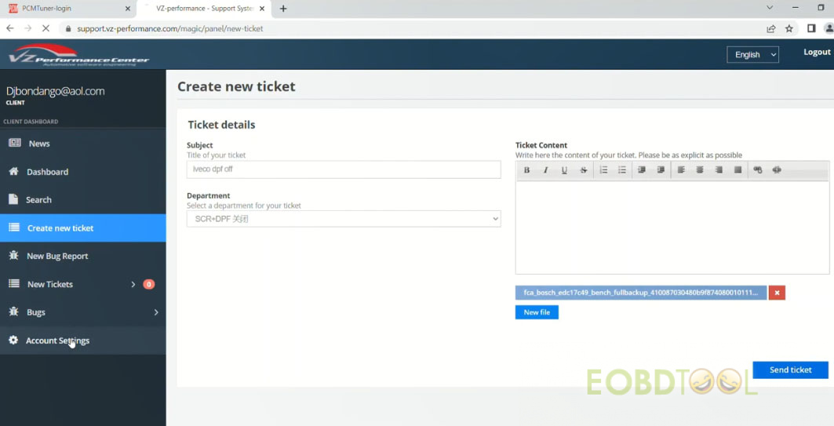Click the New file button
The image size is (834, 426).
pyautogui.click(x=537, y=312)
